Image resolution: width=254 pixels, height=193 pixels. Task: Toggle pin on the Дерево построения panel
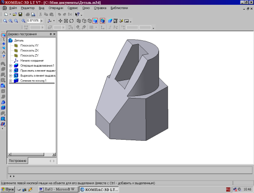50,34
